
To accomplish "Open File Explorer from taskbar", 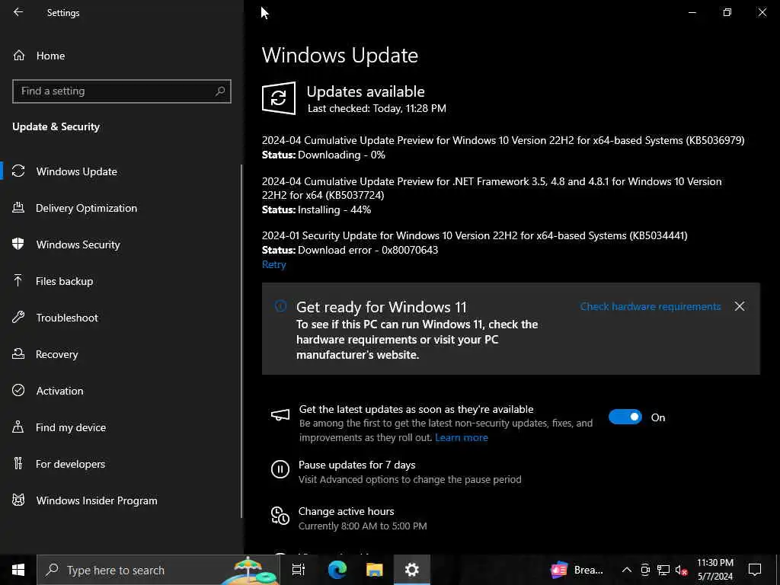I will tap(374, 570).
